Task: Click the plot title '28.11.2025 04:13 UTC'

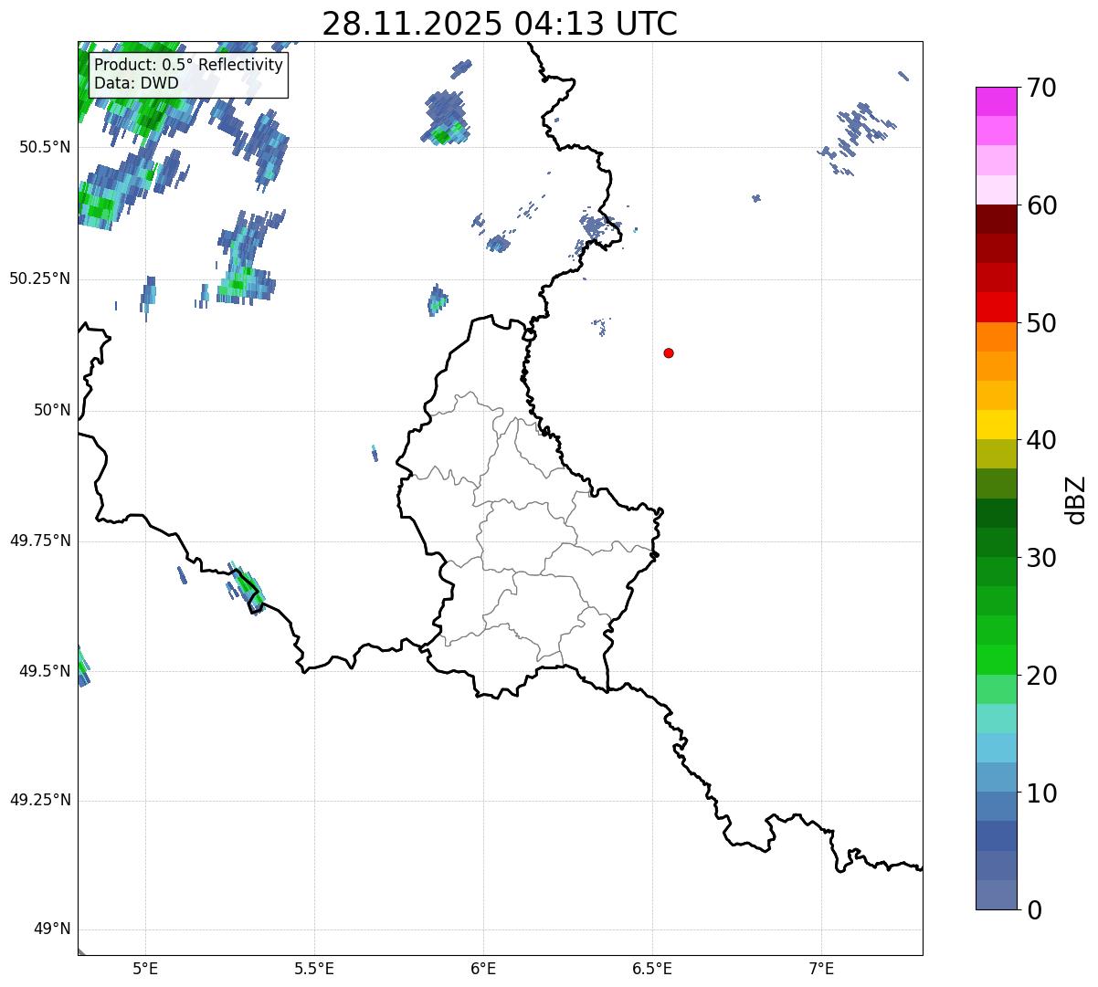Action: 500,24
